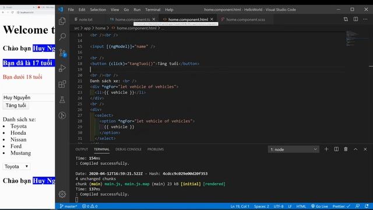Click the code minimap

click(x=357, y=38)
